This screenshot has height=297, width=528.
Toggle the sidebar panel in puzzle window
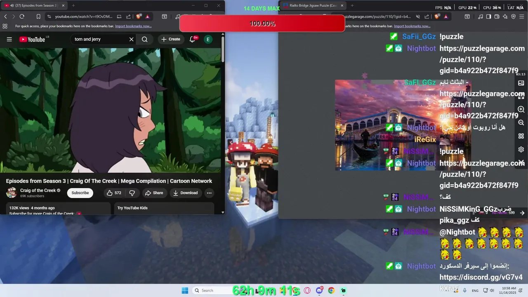(489, 16)
